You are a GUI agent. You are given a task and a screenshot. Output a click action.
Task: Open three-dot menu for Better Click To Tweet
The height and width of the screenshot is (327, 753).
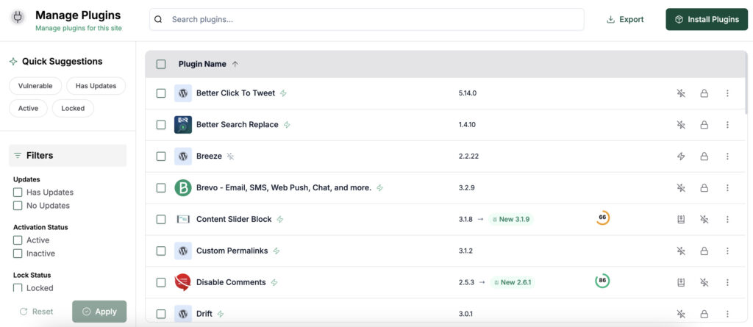pos(727,93)
